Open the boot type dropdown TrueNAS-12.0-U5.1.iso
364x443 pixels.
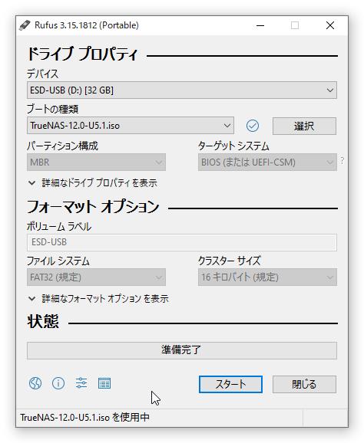131,126
